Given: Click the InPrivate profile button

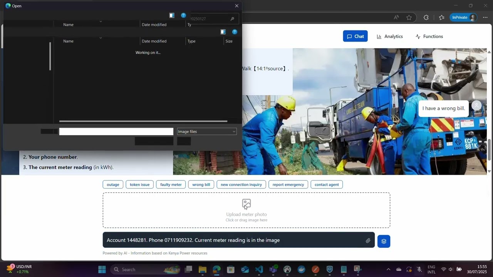Looking at the screenshot, I should pyautogui.click(x=463, y=17).
